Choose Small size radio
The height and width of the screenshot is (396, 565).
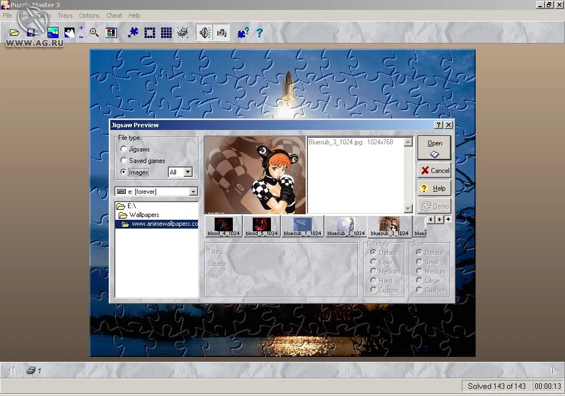tap(419, 262)
